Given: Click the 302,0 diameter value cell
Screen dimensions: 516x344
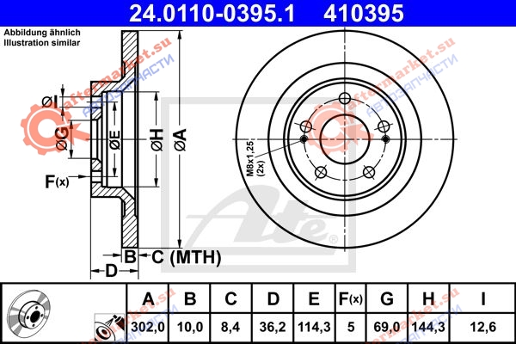Looking at the screenshot, I should 148,327.
